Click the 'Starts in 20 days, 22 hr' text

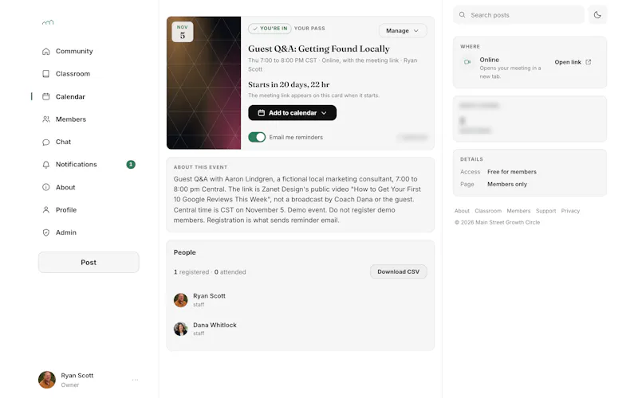289,84
